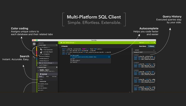The height and width of the screenshot is (106, 186).
Task: Toggle the History panel button
Action: [151, 46]
